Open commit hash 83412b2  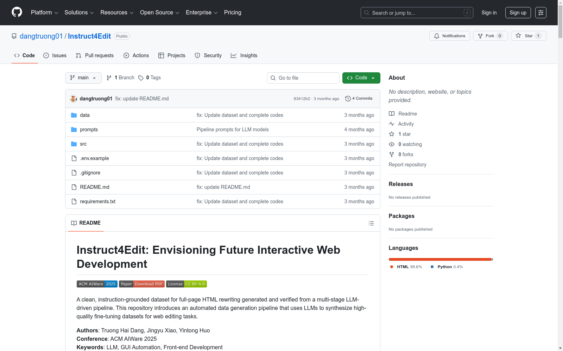(x=302, y=99)
